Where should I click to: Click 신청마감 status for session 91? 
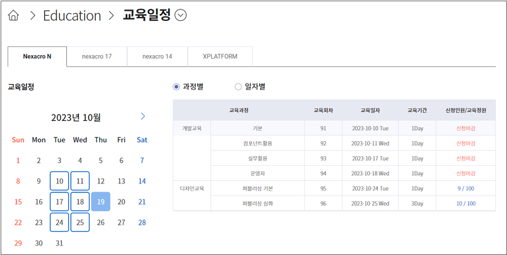465,128
